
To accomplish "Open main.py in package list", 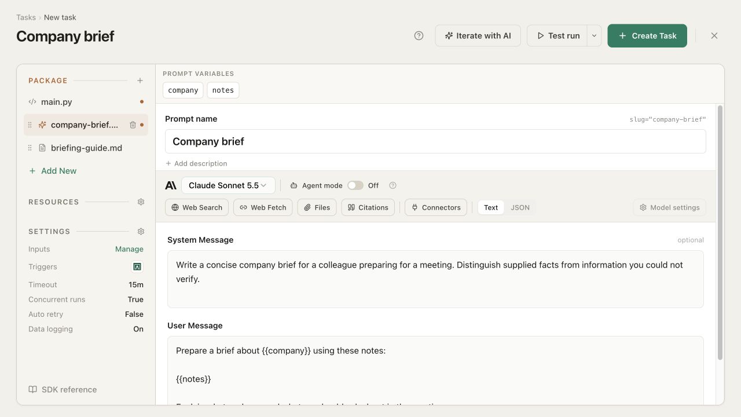I will [86, 102].
